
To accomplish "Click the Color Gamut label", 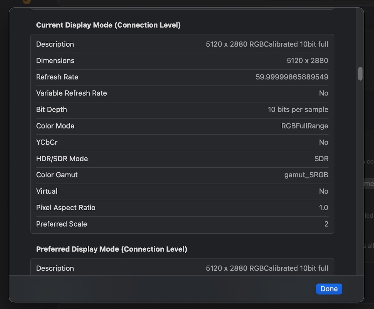I will [57, 175].
